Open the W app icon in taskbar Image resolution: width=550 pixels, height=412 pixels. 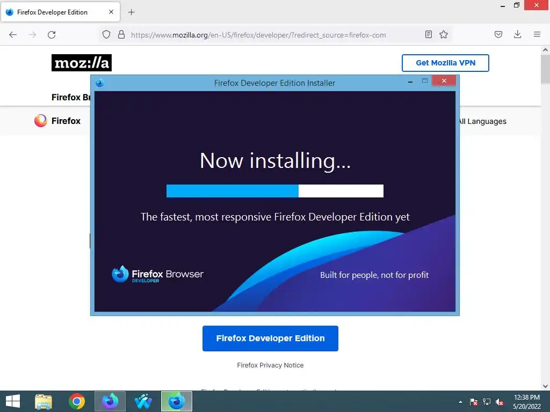coord(143,401)
